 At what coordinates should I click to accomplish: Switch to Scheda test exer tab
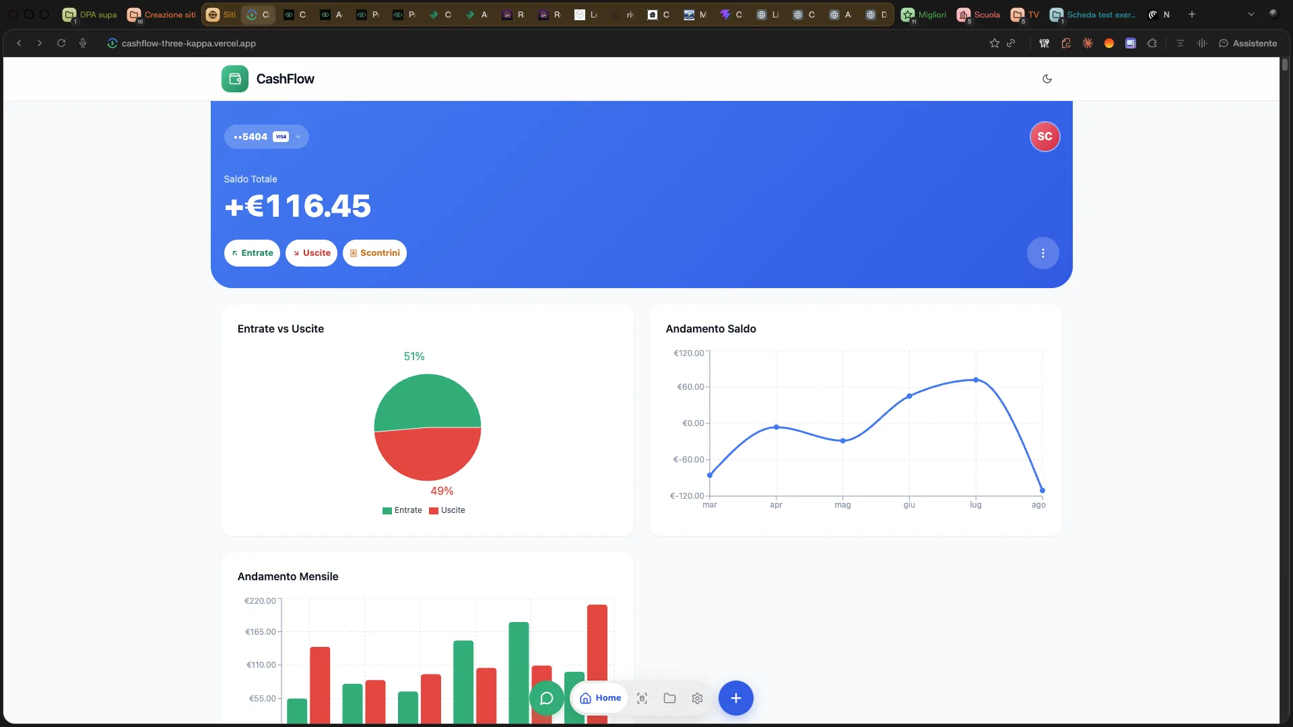[x=1093, y=15]
